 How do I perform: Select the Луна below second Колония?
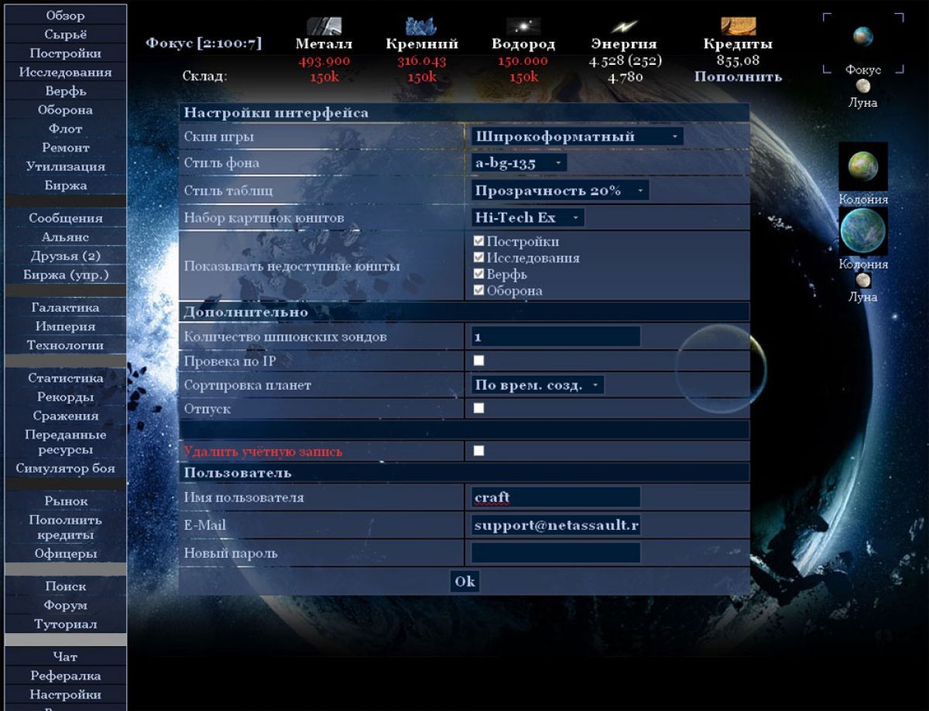pos(863,280)
